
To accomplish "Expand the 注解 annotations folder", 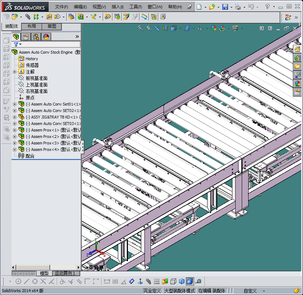I will [14, 72].
